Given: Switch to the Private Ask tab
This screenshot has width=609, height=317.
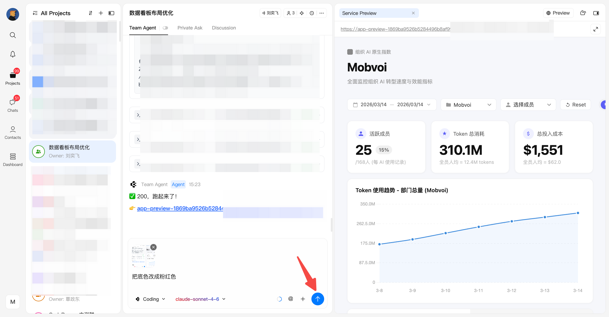Looking at the screenshot, I should (x=190, y=28).
